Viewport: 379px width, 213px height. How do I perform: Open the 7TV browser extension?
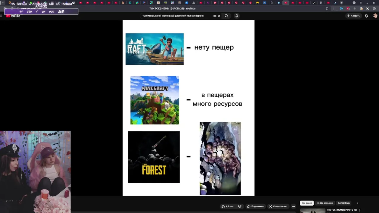(341, 9)
